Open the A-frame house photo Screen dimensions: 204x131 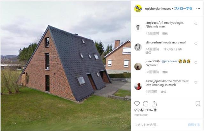point(66,65)
